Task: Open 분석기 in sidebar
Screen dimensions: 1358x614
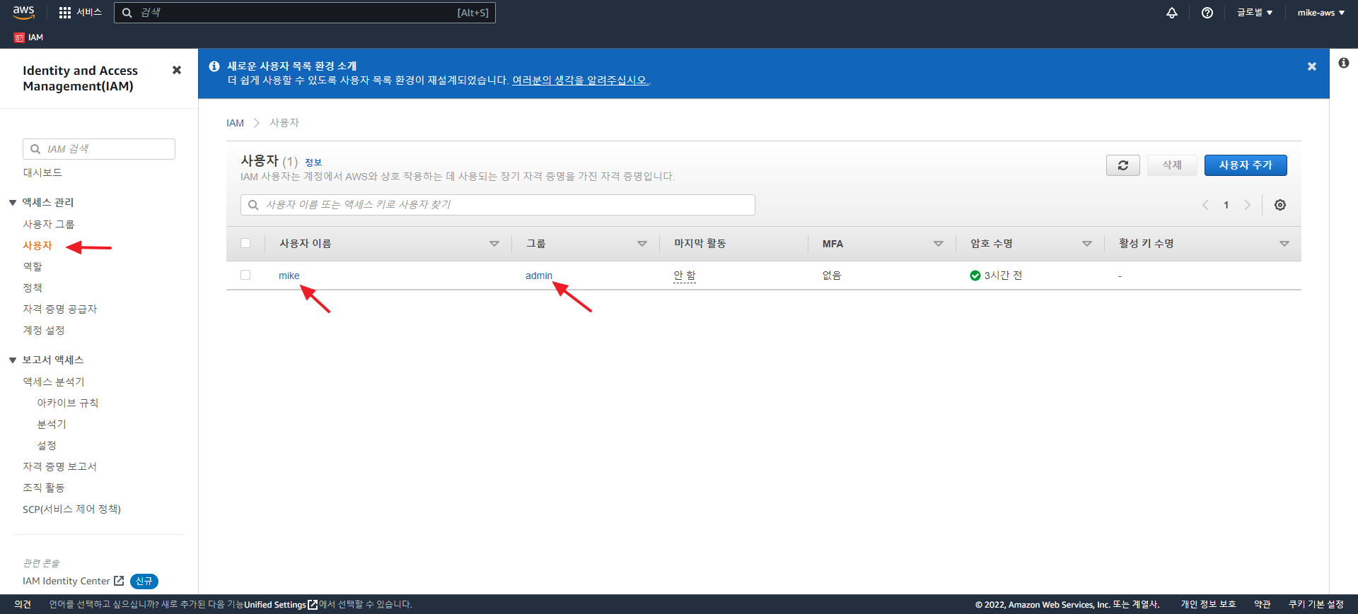Action: 52,424
